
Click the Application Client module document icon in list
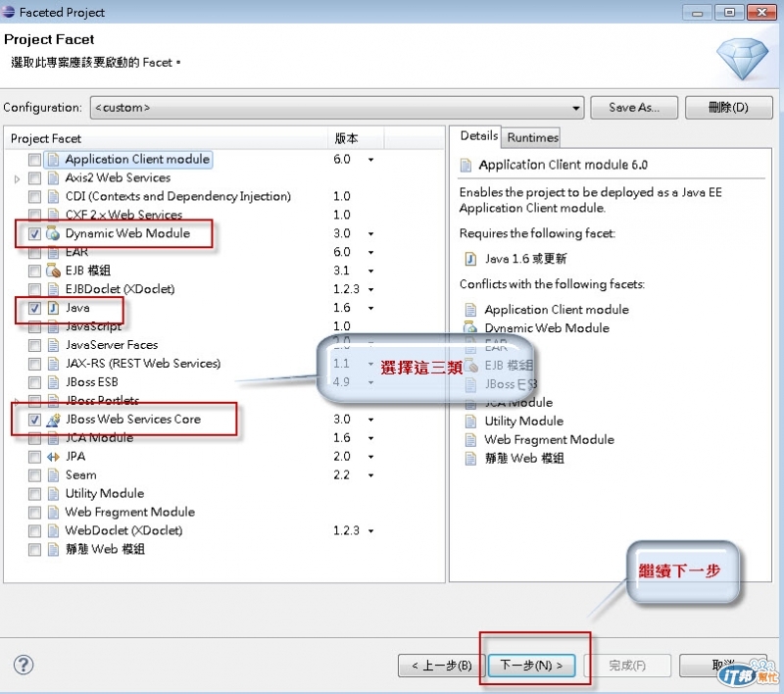pos(53,160)
